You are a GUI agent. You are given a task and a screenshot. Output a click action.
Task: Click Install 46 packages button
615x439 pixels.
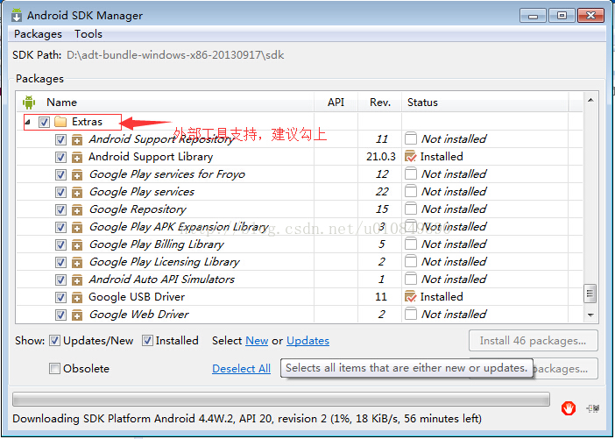(x=533, y=341)
